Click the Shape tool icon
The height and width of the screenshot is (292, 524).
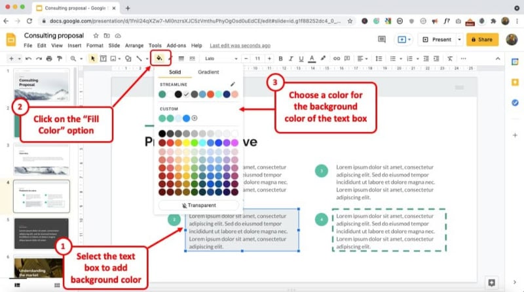pyautogui.click(x=128, y=59)
